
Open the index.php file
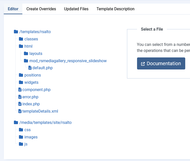(x=31, y=104)
